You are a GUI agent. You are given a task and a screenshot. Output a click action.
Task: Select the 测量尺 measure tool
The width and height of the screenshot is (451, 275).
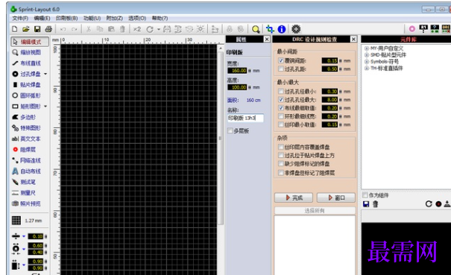pos(24,193)
